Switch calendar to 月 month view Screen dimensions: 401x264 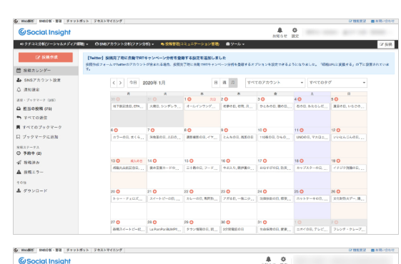click(x=233, y=83)
